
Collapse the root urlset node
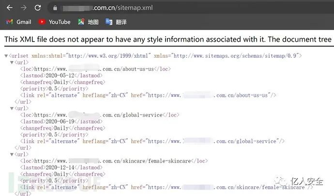click(x=6, y=56)
